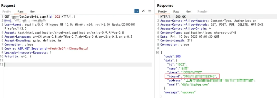Click the "email" qq.com JSON field

188,84
